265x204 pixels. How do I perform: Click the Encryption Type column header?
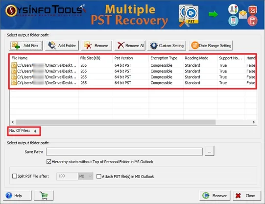(x=166, y=58)
